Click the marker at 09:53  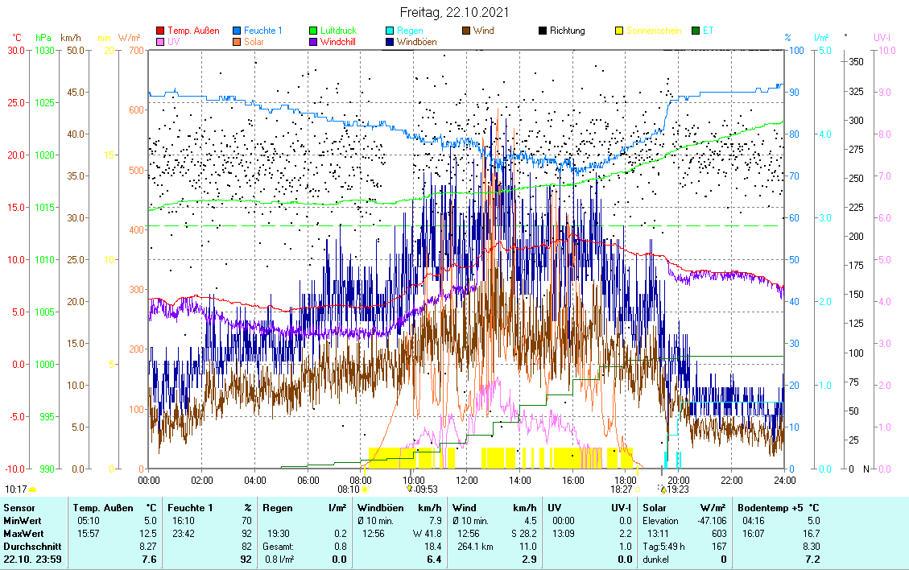[410, 489]
